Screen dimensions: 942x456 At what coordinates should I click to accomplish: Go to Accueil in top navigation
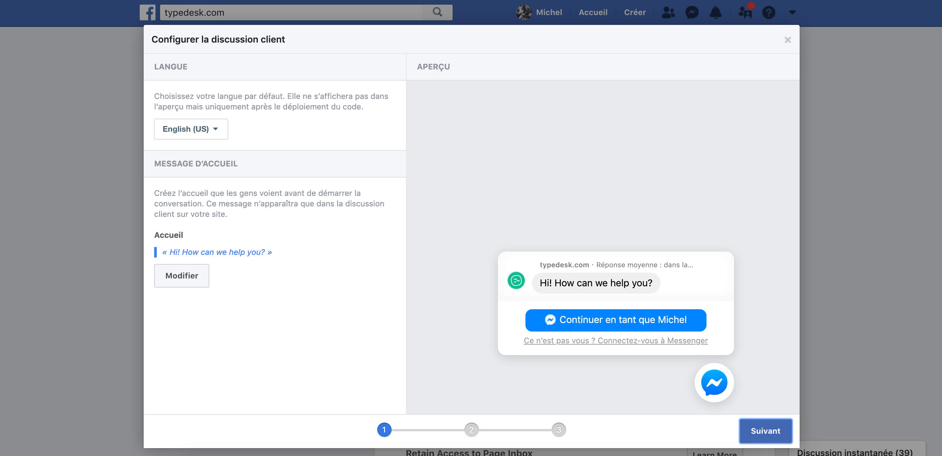pos(593,12)
